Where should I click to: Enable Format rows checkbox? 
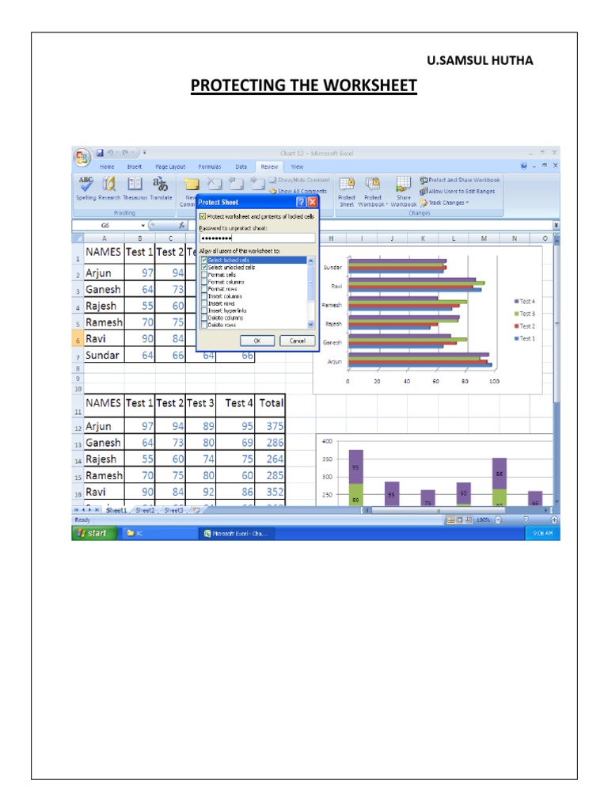click(203, 289)
